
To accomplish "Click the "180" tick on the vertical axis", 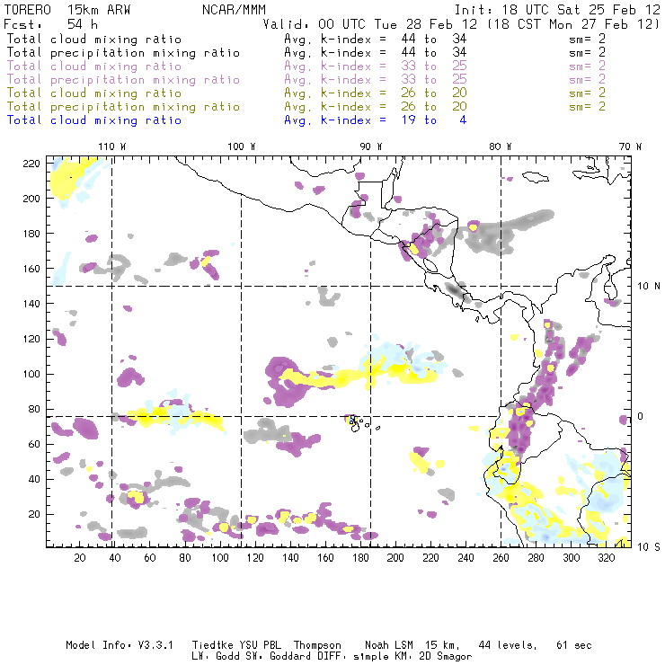I will 31,234.
